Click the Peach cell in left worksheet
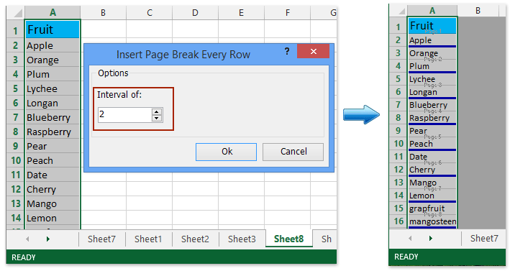 53,160
